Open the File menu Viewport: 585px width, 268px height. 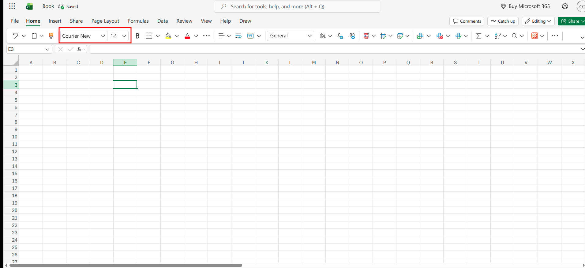tap(15, 21)
